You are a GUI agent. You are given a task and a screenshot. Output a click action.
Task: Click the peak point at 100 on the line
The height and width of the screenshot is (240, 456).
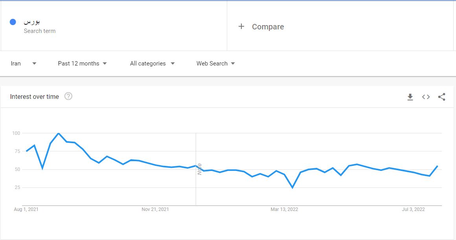[x=59, y=133]
